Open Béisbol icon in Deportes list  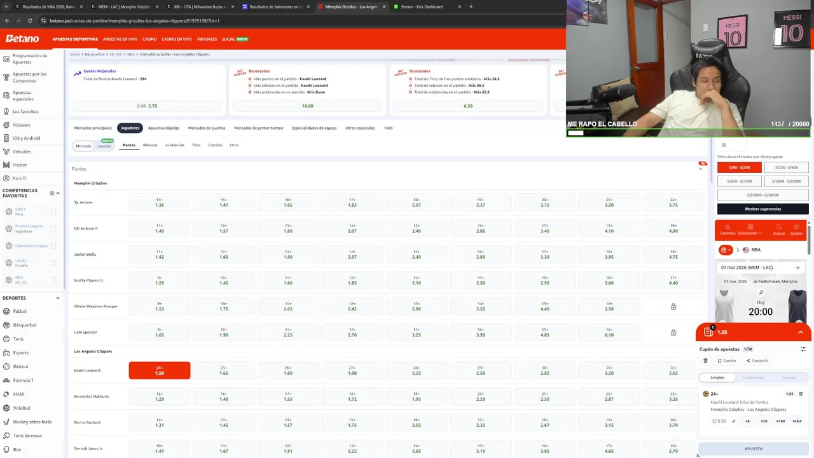tap(6, 366)
